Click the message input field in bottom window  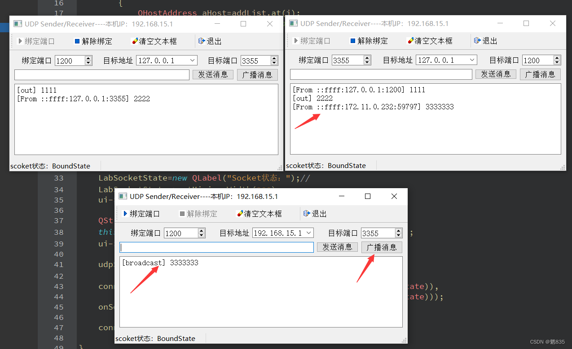point(216,247)
